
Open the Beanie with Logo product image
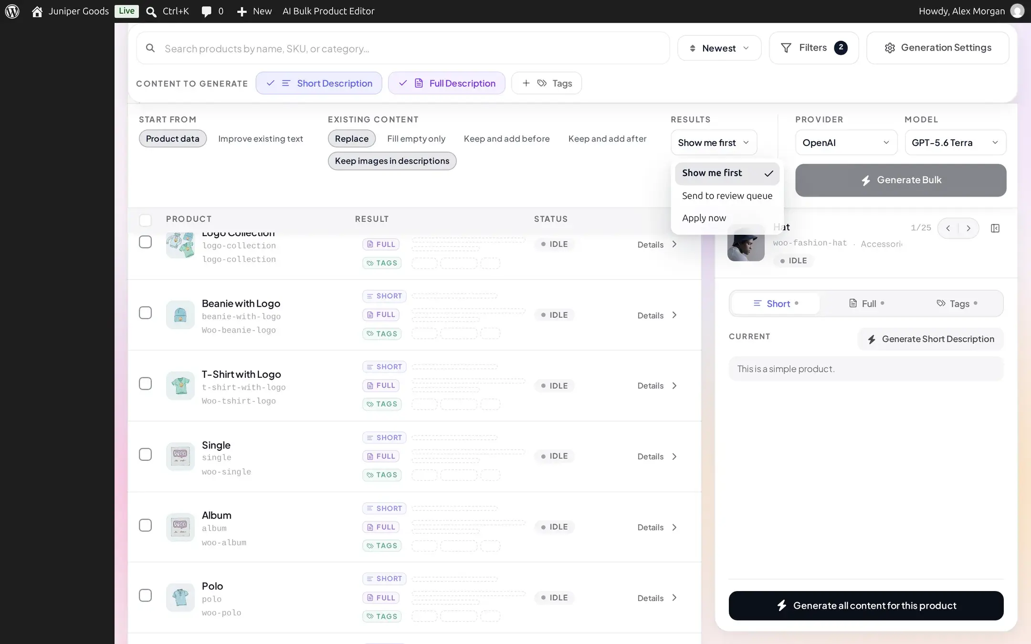180,315
